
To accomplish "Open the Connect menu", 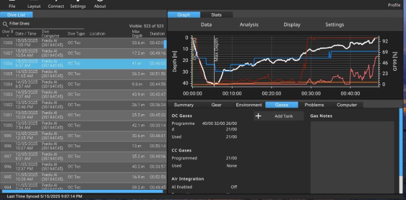I will tap(56, 6).
